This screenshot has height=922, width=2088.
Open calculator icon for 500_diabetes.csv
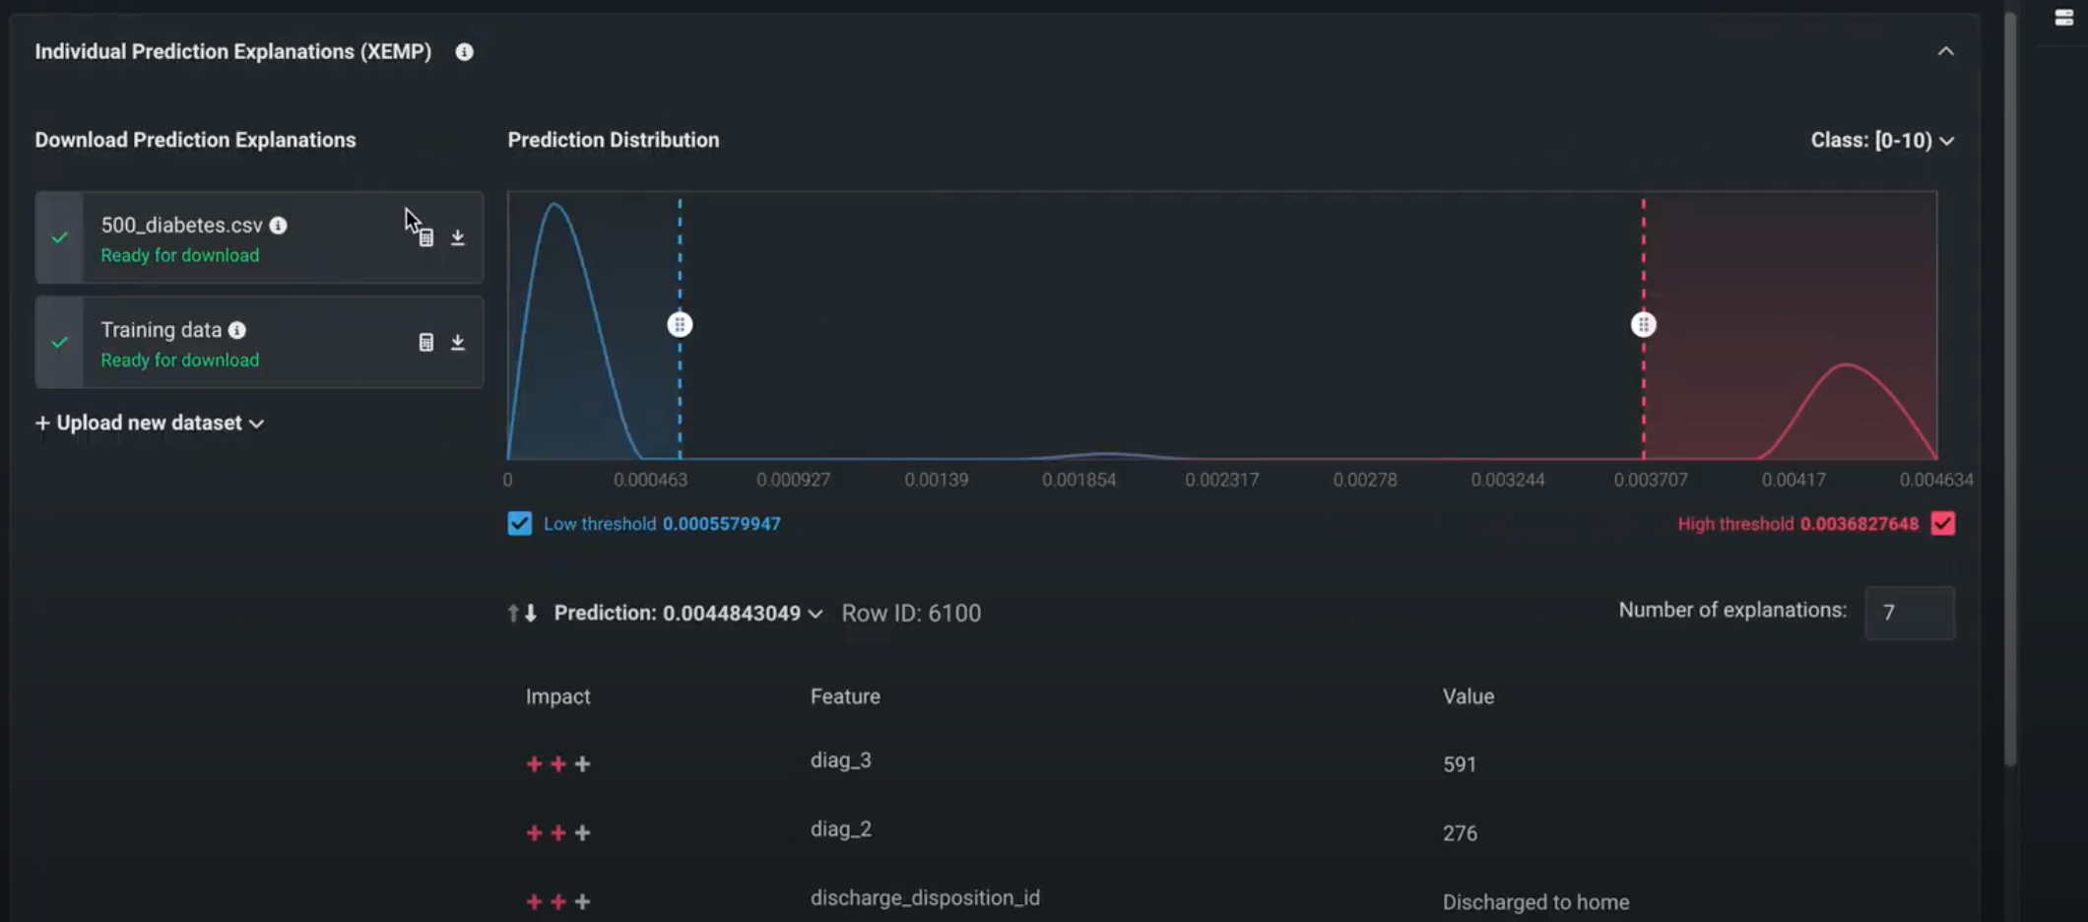(x=426, y=238)
